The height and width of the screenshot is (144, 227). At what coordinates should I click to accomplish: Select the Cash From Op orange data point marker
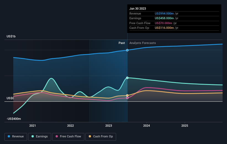point(127,95)
